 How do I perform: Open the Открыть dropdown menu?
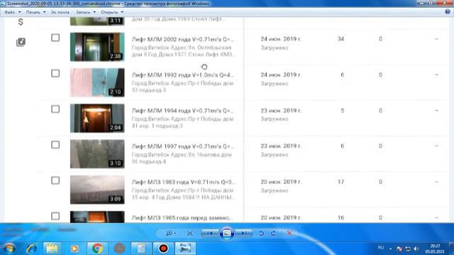112,12
